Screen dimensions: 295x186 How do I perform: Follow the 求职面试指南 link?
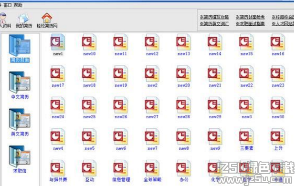tap(250, 24)
